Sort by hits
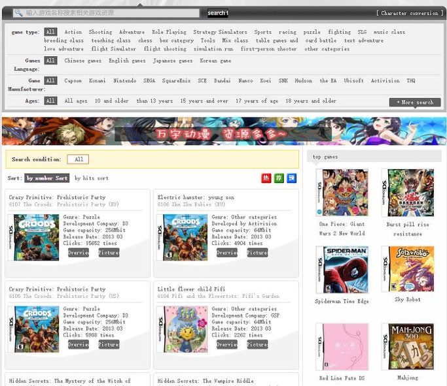Screen dimensions: 447x386 [x=92, y=178]
